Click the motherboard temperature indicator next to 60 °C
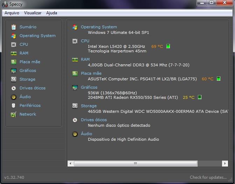235x184 pixels. [219, 79]
